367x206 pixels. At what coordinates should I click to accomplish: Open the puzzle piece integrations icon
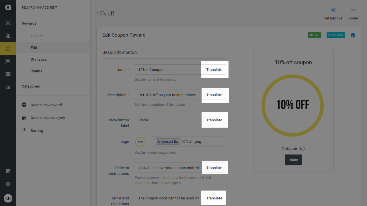tap(8, 171)
